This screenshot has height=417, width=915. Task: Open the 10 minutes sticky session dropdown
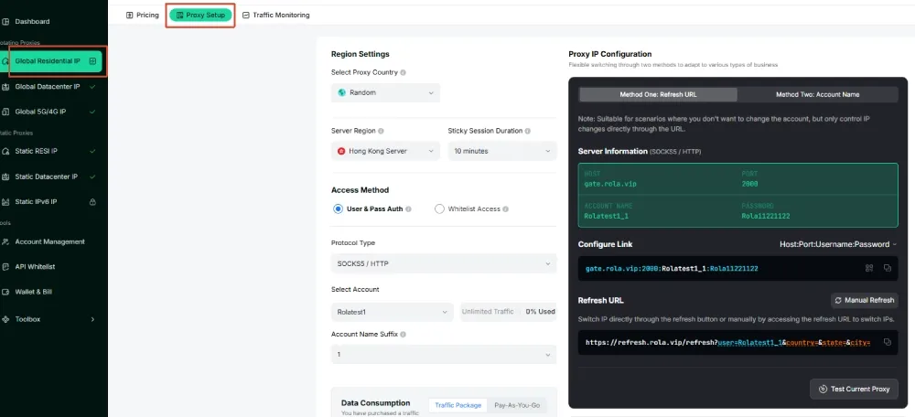502,151
